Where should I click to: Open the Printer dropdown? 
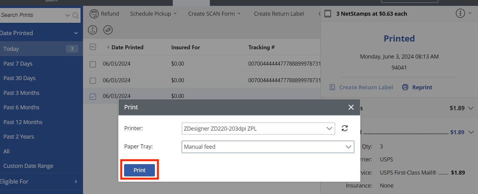pyautogui.click(x=258, y=129)
